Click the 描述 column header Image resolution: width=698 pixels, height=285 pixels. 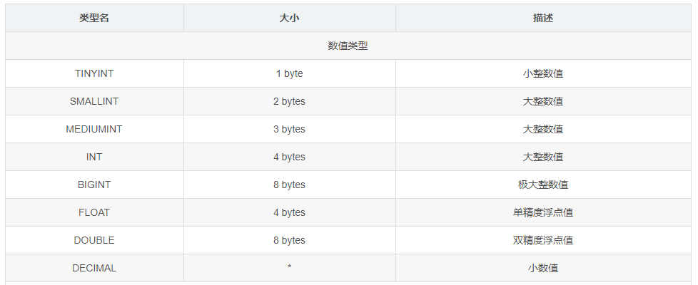(542, 18)
